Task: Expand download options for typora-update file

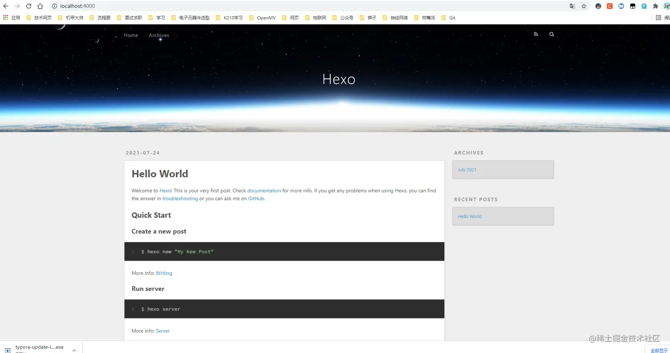Action: 74,350
